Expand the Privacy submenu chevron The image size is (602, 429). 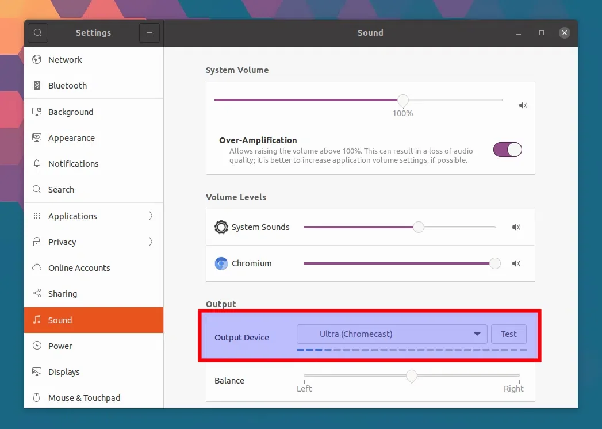pos(151,242)
